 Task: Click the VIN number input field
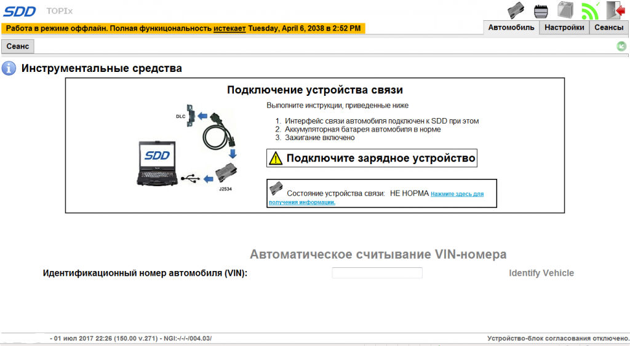tap(377, 273)
